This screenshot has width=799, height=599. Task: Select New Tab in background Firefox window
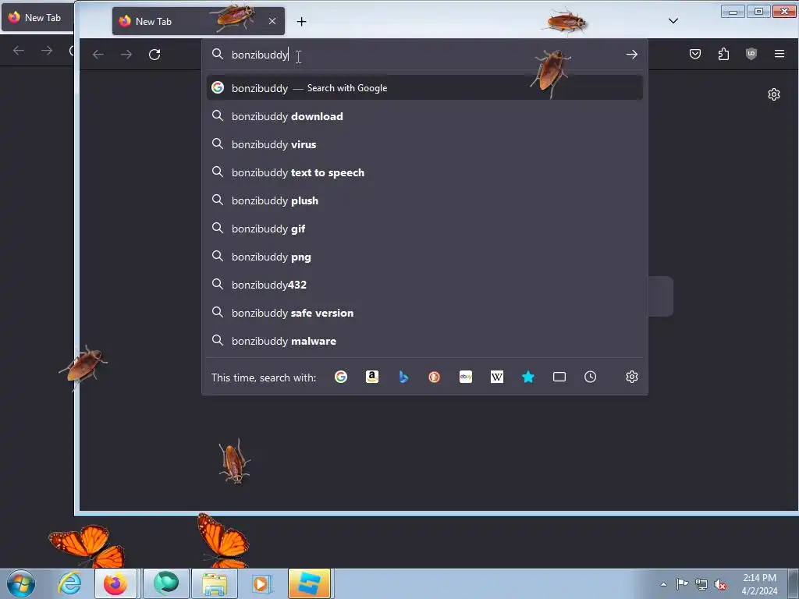coord(37,18)
